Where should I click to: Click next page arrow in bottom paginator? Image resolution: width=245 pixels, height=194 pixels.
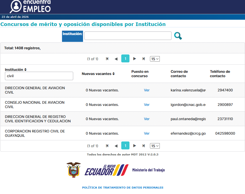[134, 146]
